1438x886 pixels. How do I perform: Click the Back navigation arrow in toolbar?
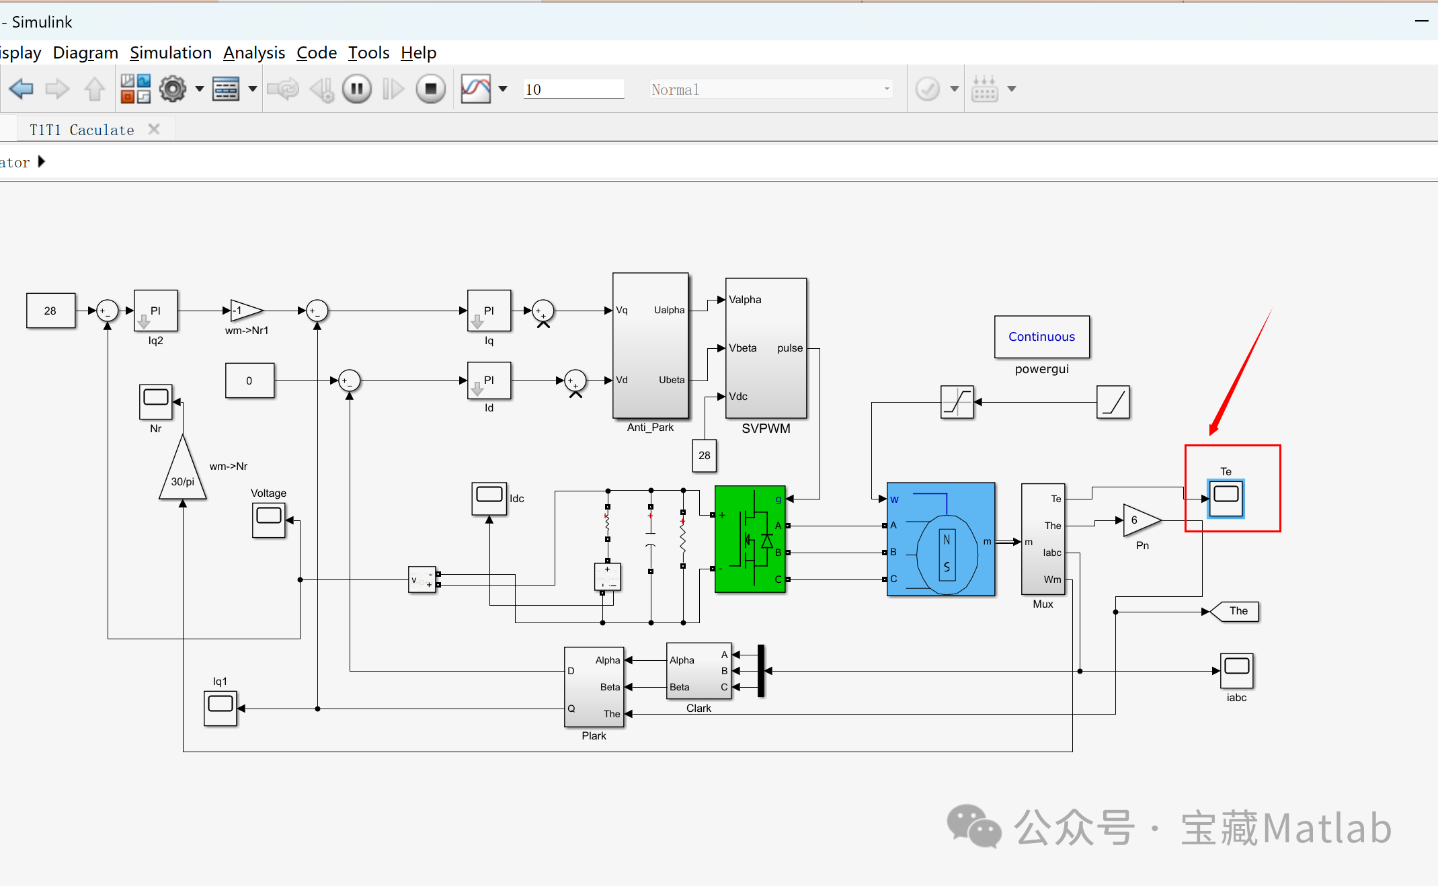pos(21,89)
